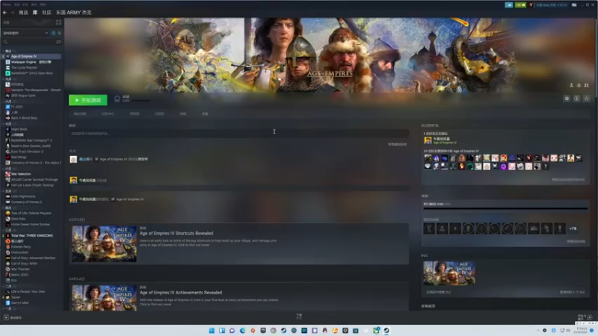Open the 东国 ARMY 杰克 profile tab
Image resolution: width=598 pixels, height=336 pixels.
74,13
